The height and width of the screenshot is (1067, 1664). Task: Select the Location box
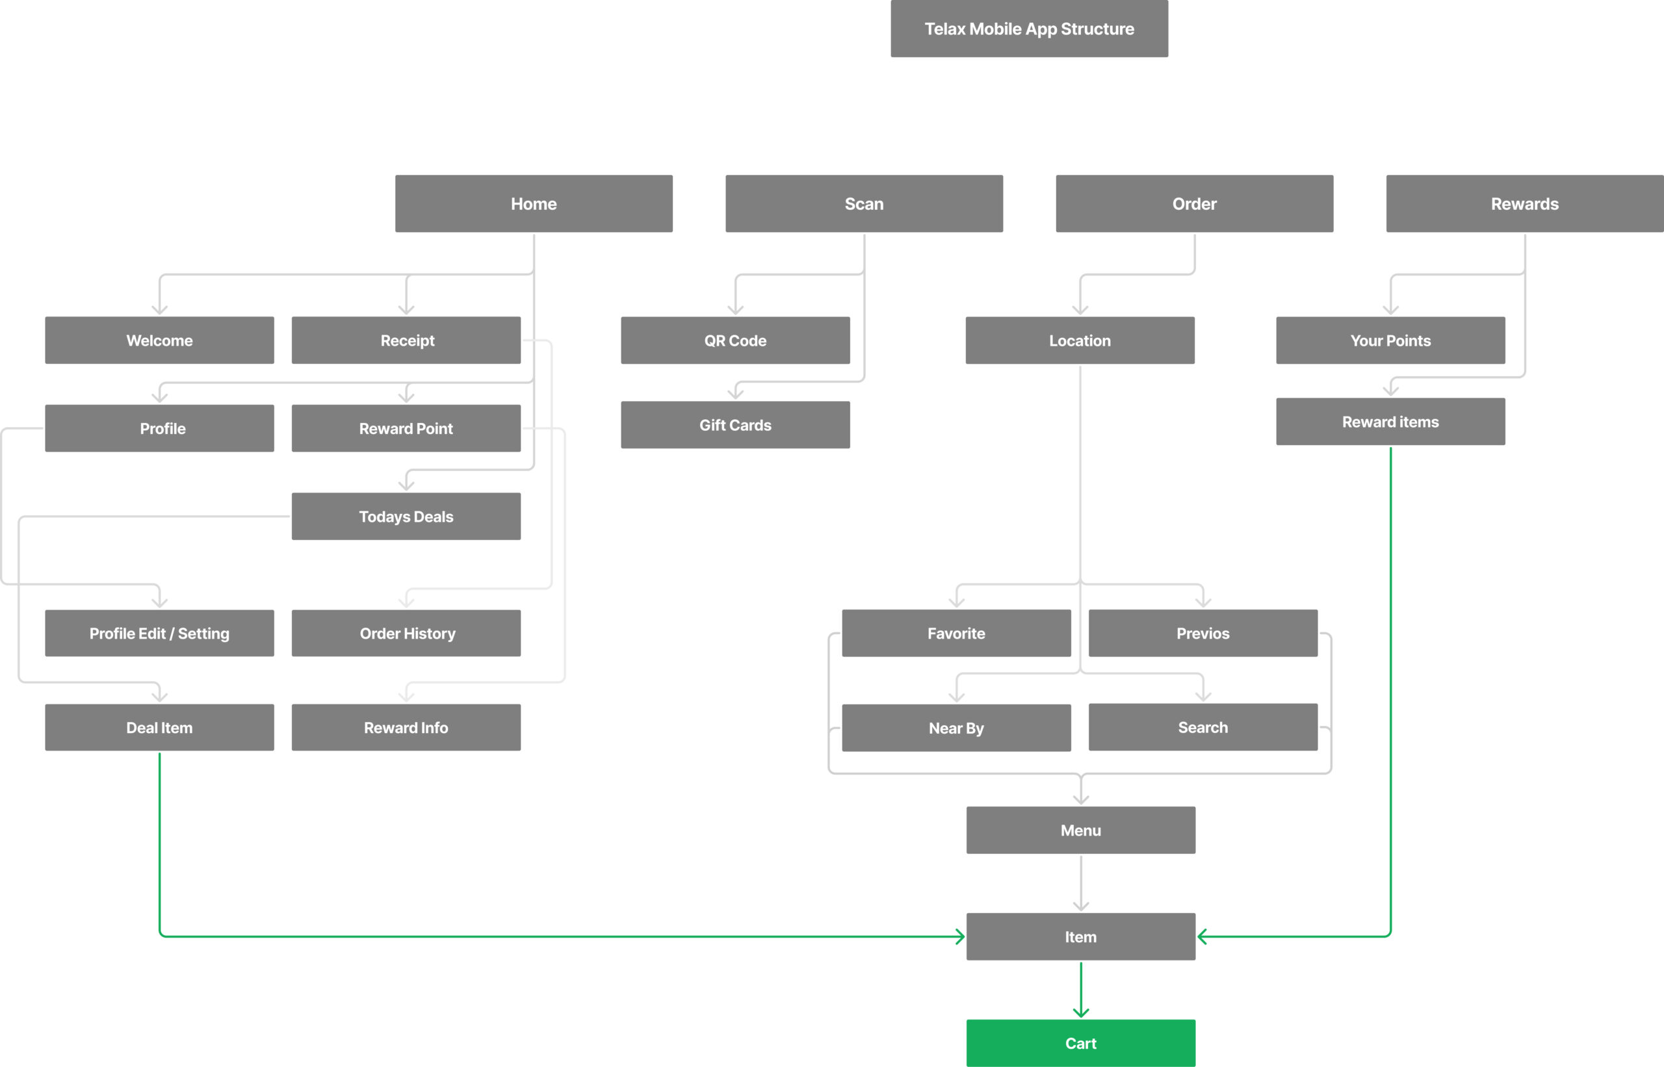pyautogui.click(x=1080, y=341)
